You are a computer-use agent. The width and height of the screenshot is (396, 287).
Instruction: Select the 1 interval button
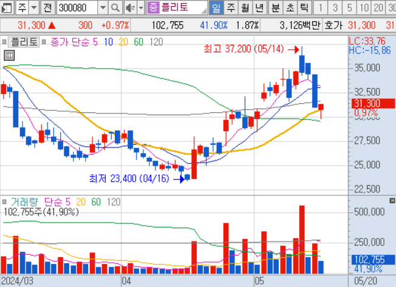[321, 8]
